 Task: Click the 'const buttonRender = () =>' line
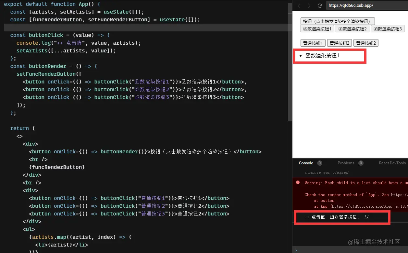point(54,66)
